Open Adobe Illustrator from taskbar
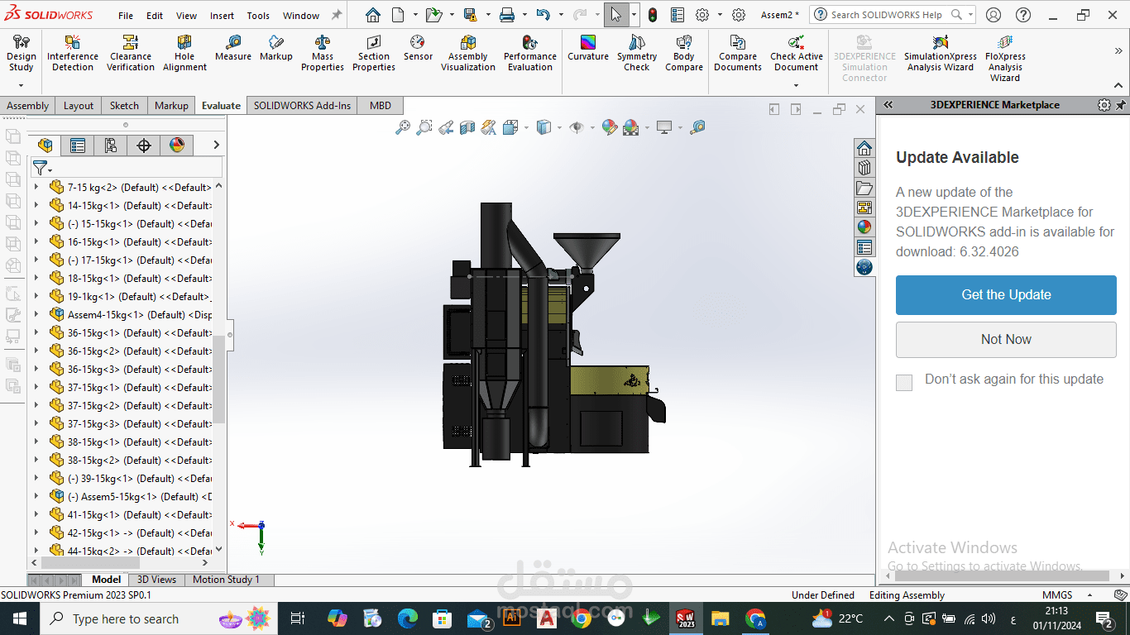Viewport: 1130px width, 635px height. coord(511,618)
